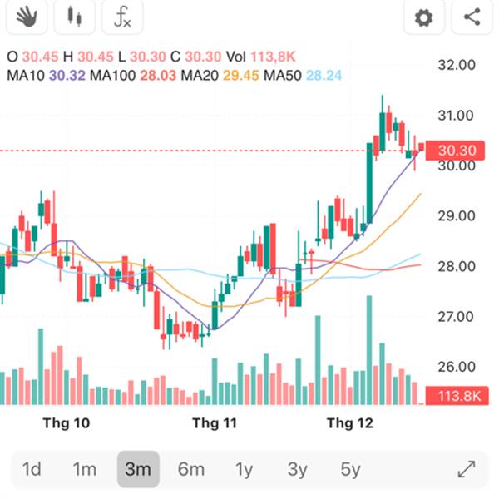
Task: Share the chart
Action: (x=472, y=17)
